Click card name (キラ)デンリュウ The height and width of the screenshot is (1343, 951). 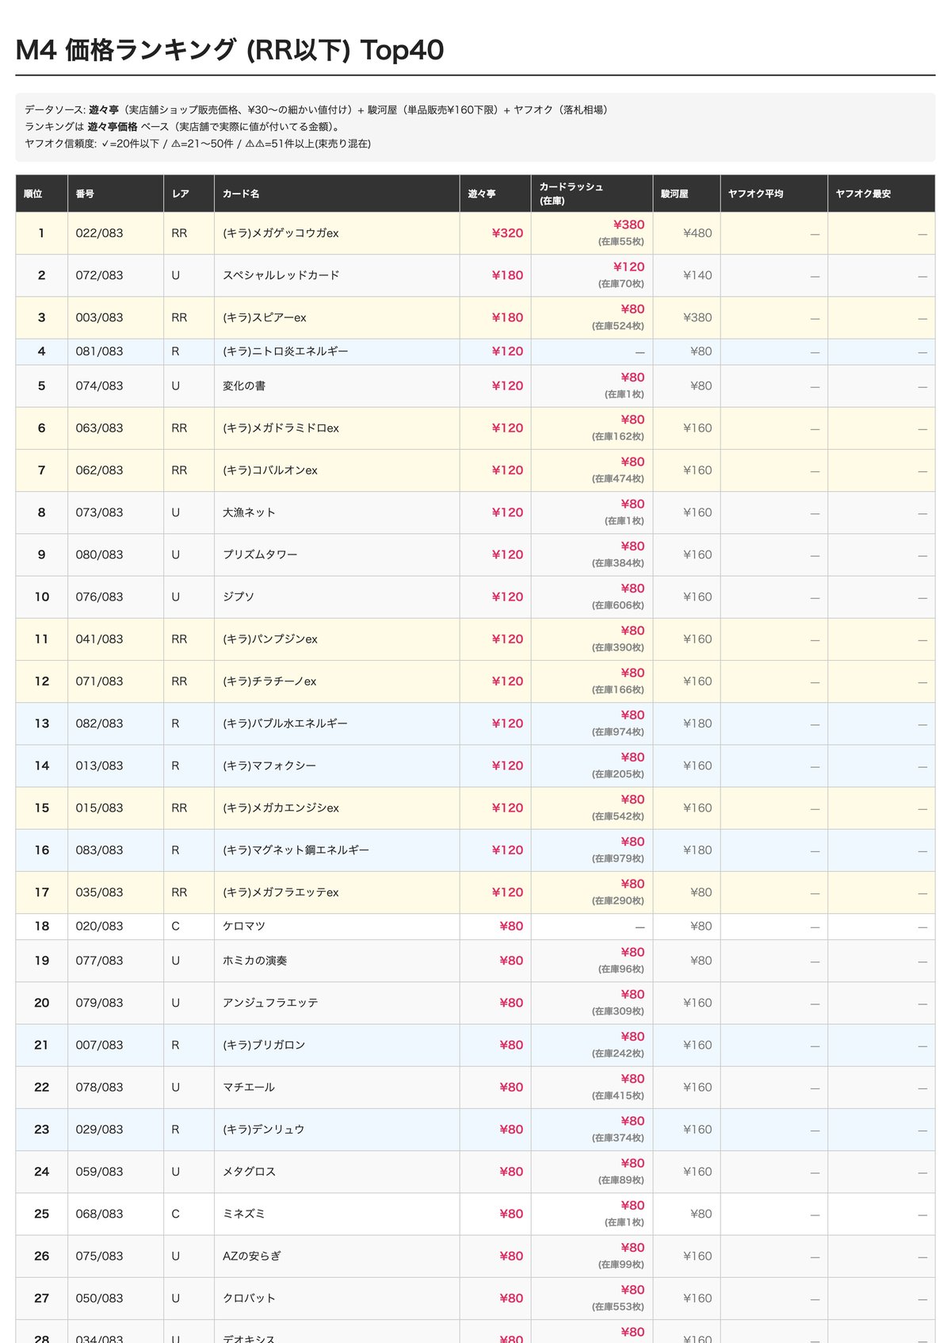click(264, 1130)
